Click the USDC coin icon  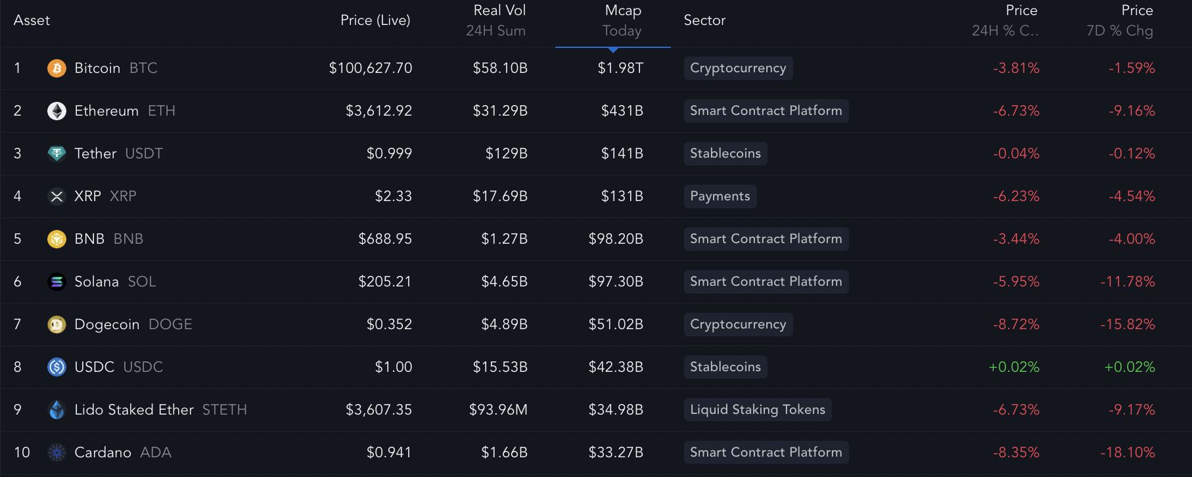[x=57, y=367]
